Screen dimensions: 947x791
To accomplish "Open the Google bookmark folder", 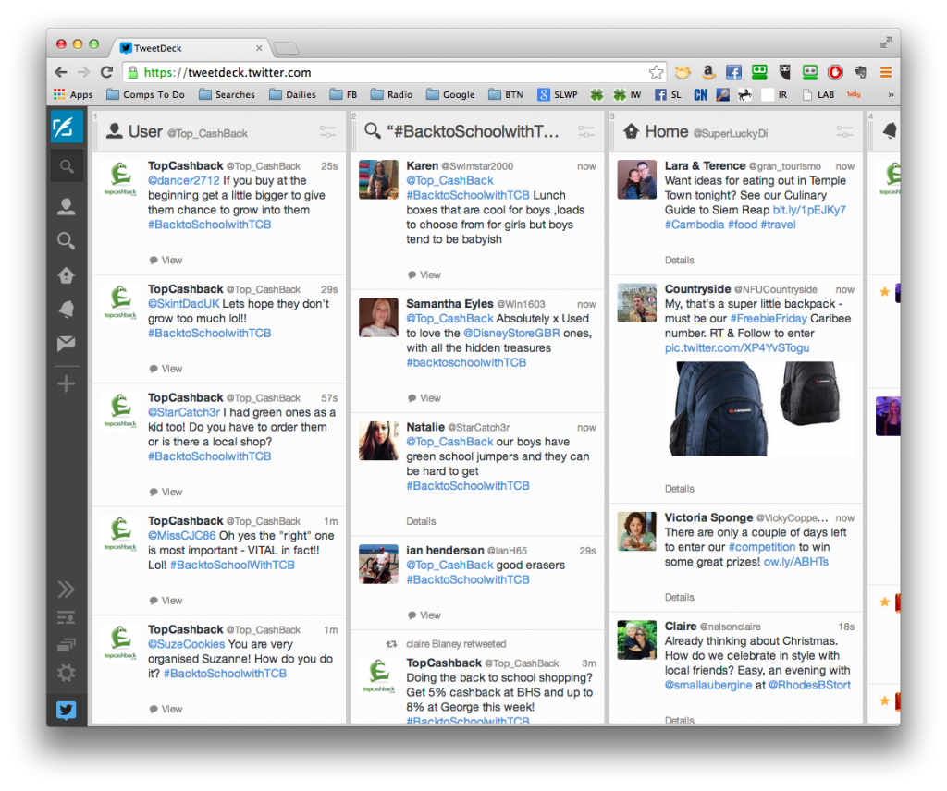I will pyautogui.click(x=450, y=95).
